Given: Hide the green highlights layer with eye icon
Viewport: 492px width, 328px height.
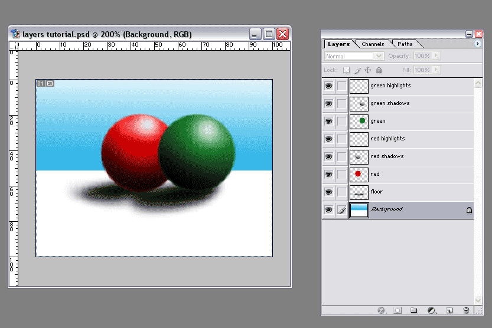Looking at the screenshot, I should pyautogui.click(x=328, y=86).
